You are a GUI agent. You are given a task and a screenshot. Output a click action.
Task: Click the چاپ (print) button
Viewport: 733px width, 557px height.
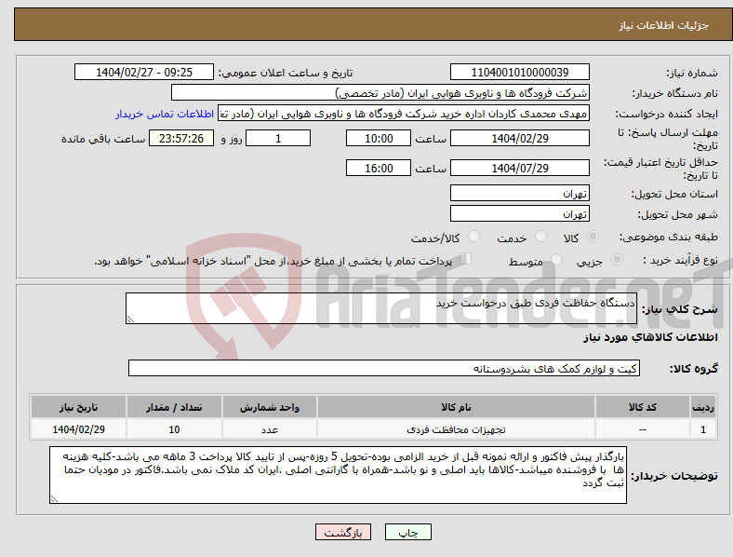pos(407,532)
